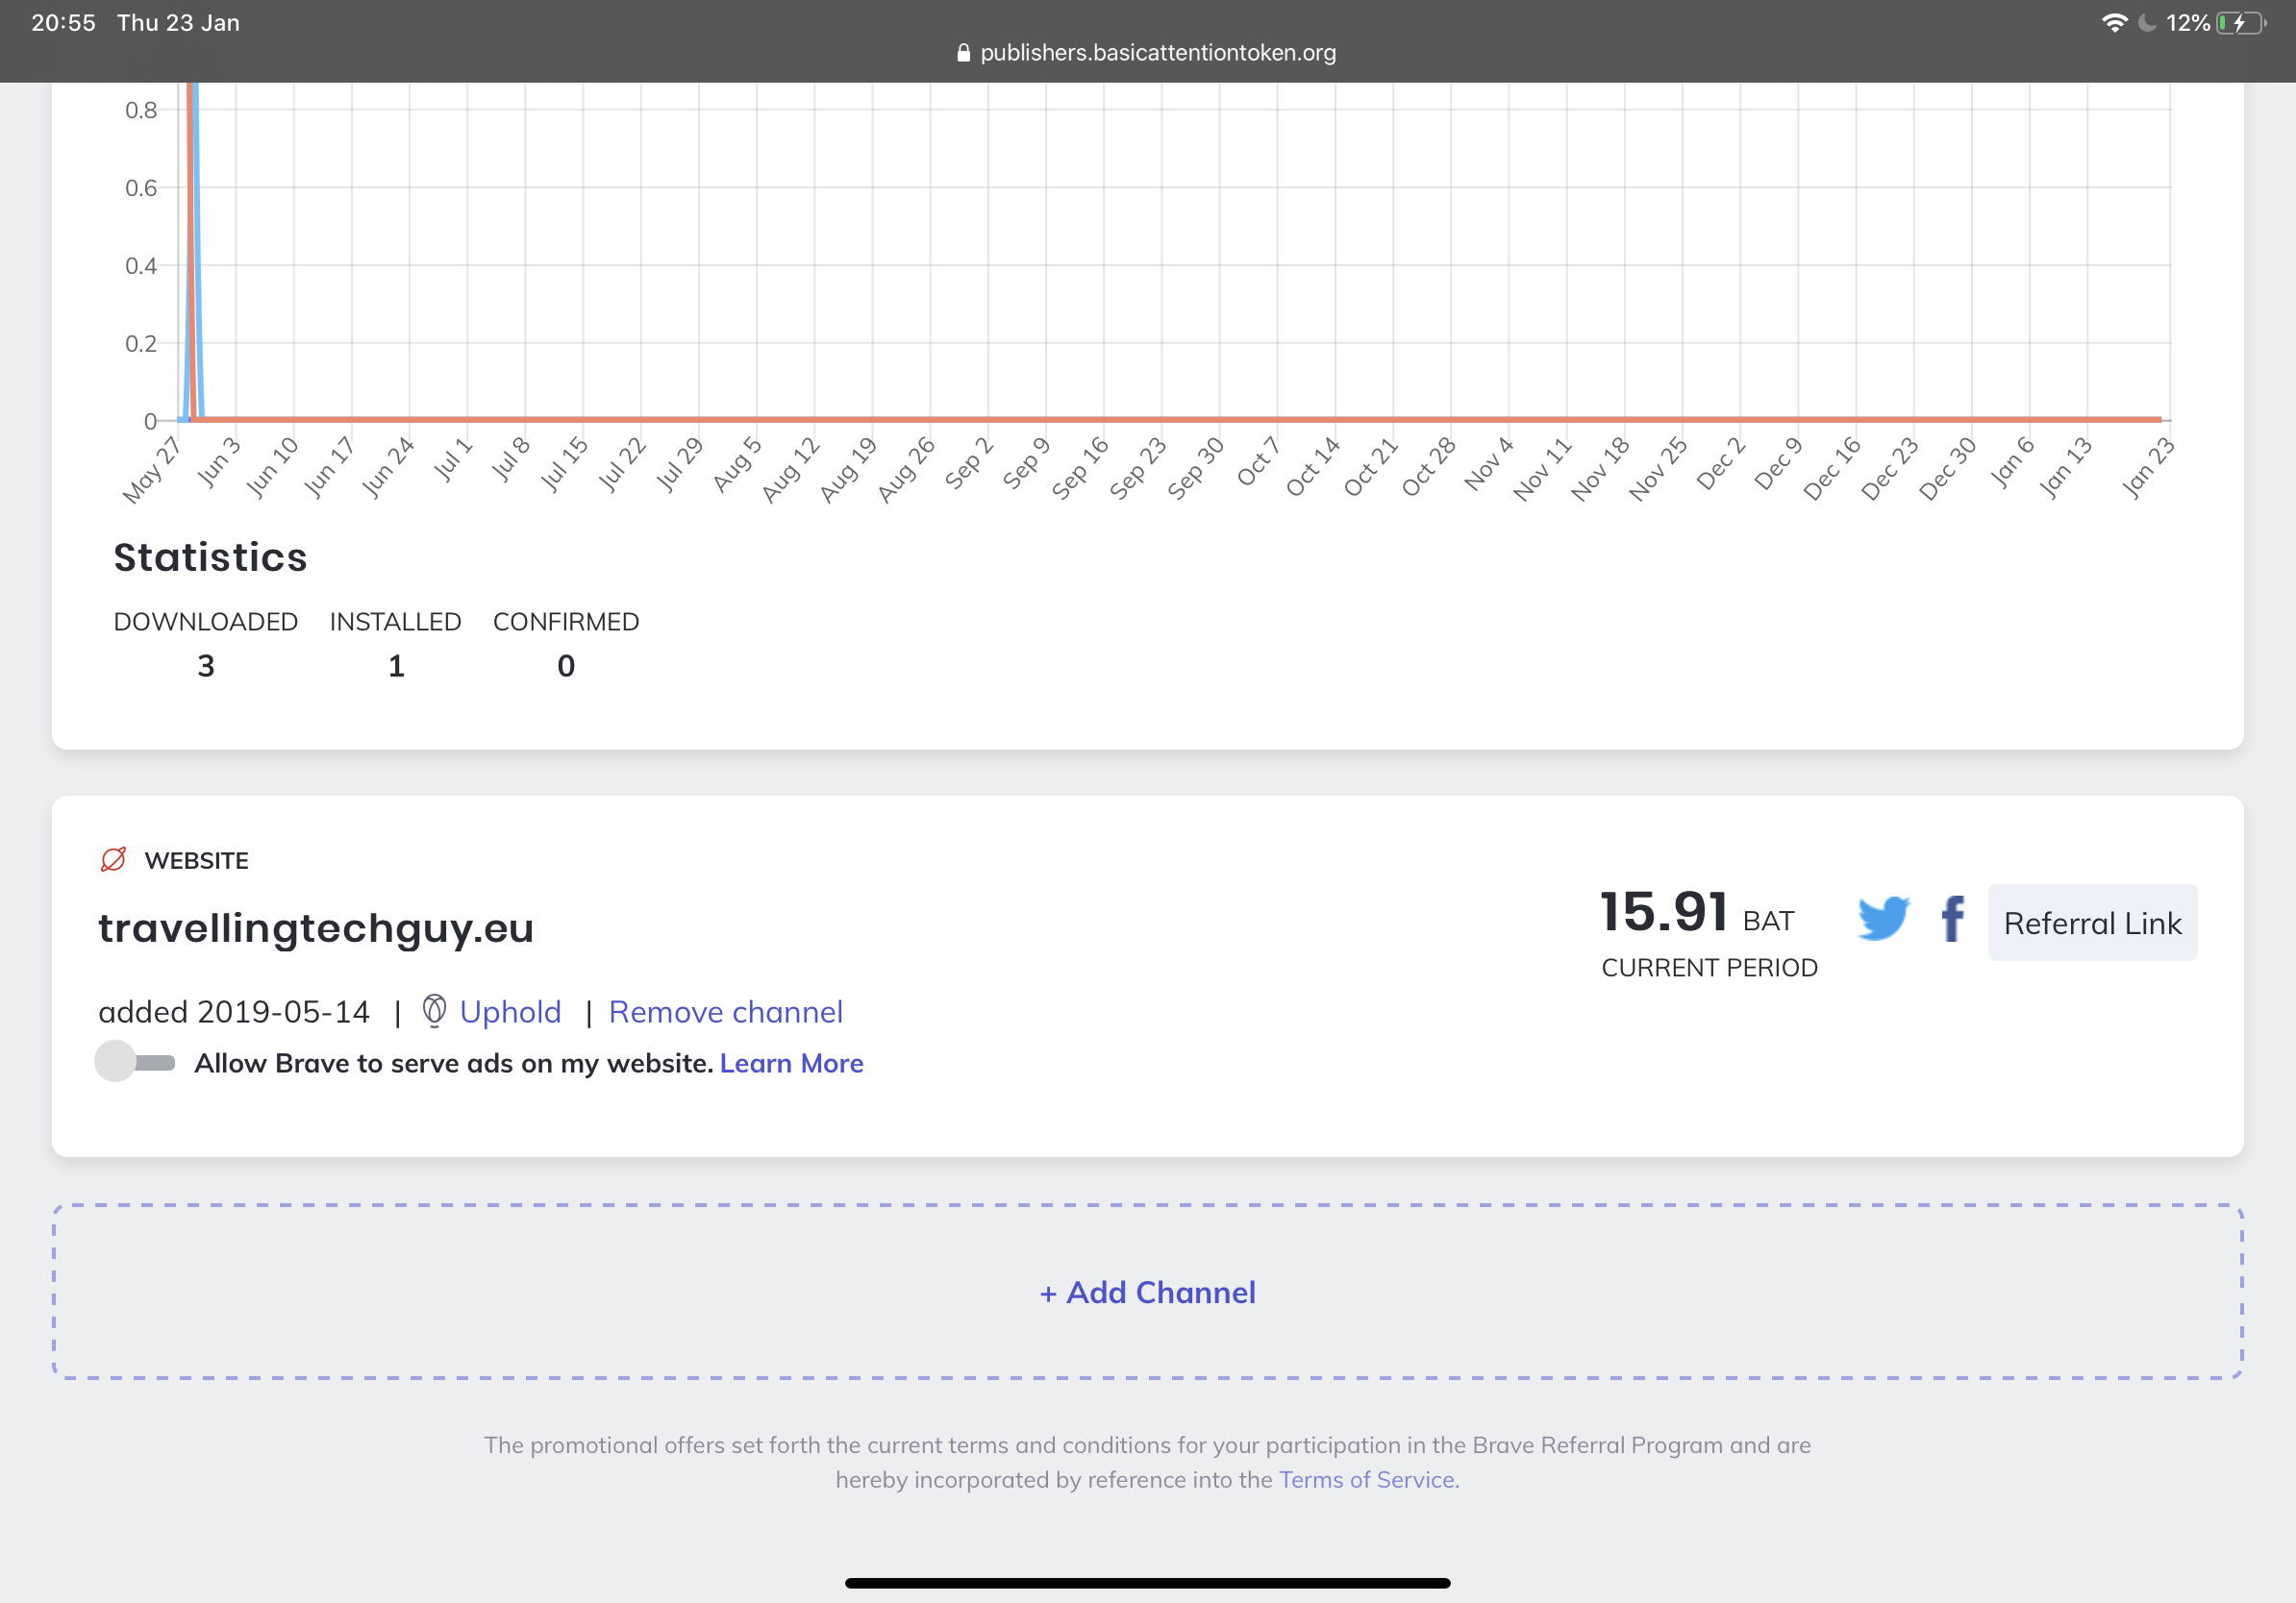Click the Jan 23 chart axis label
Screen dimensions: 2296x1603
pyautogui.click(x=2147, y=468)
